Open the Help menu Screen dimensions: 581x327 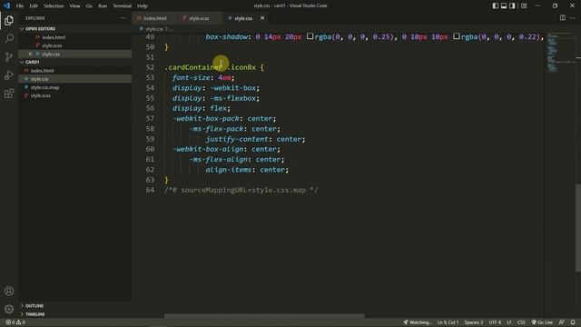143,5
